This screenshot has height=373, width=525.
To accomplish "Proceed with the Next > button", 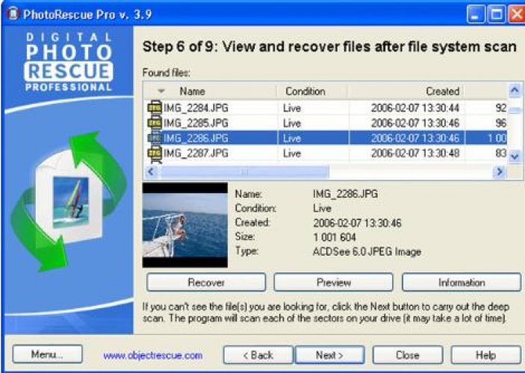I will [329, 355].
